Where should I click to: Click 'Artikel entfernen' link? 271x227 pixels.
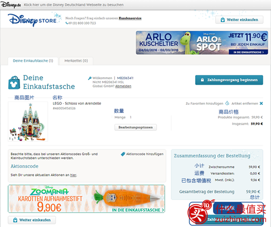[245, 104]
